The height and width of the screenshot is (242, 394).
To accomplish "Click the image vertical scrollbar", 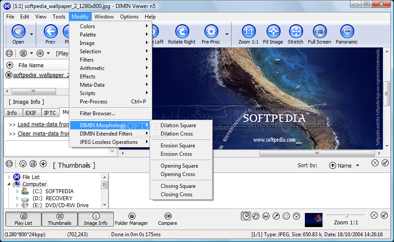I will click(386, 94).
